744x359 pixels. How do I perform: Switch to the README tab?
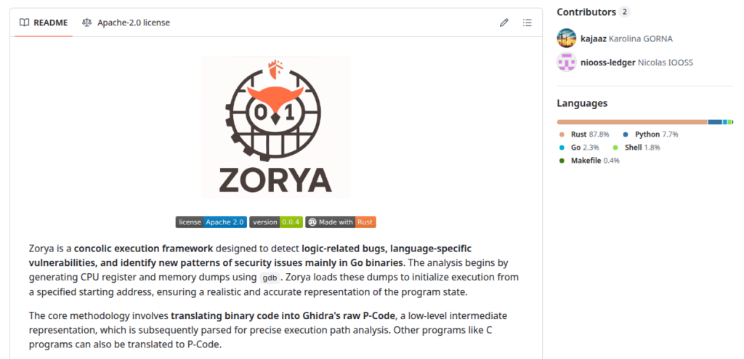(x=44, y=23)
